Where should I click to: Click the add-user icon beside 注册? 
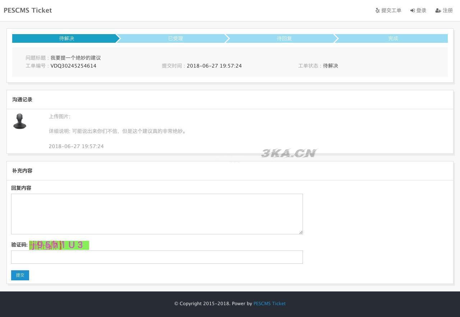438,10
